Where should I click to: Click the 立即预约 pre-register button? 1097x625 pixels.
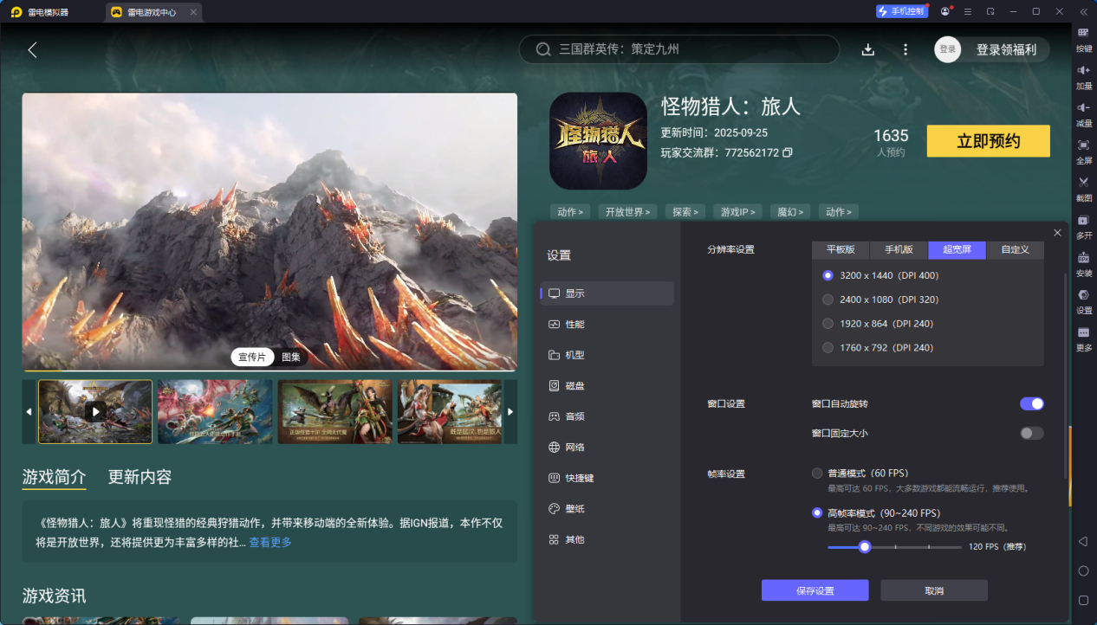[988, 141]
